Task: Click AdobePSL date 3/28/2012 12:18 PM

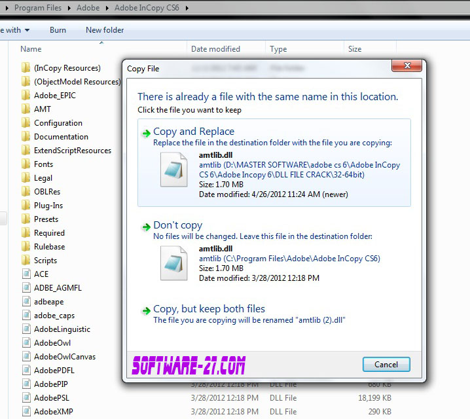Action: [x=225, y=397]
